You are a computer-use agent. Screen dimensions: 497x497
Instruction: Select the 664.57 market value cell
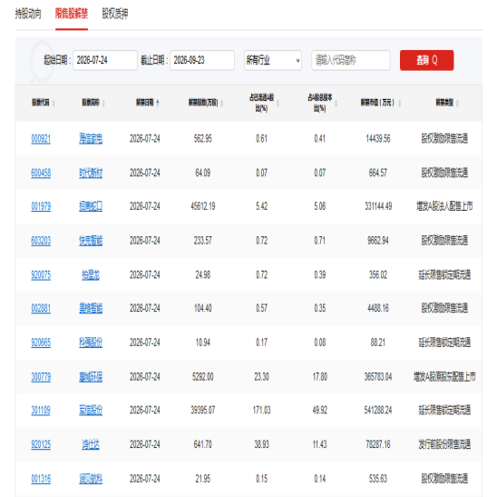(378, 173)
